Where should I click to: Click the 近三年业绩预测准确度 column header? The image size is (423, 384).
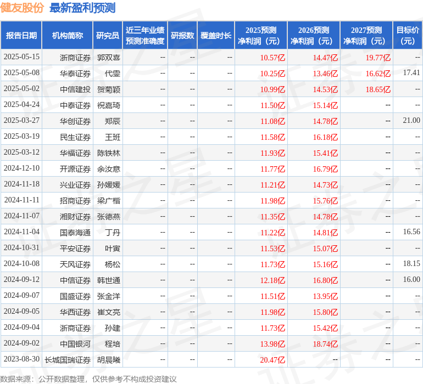[x=145, y=35]
